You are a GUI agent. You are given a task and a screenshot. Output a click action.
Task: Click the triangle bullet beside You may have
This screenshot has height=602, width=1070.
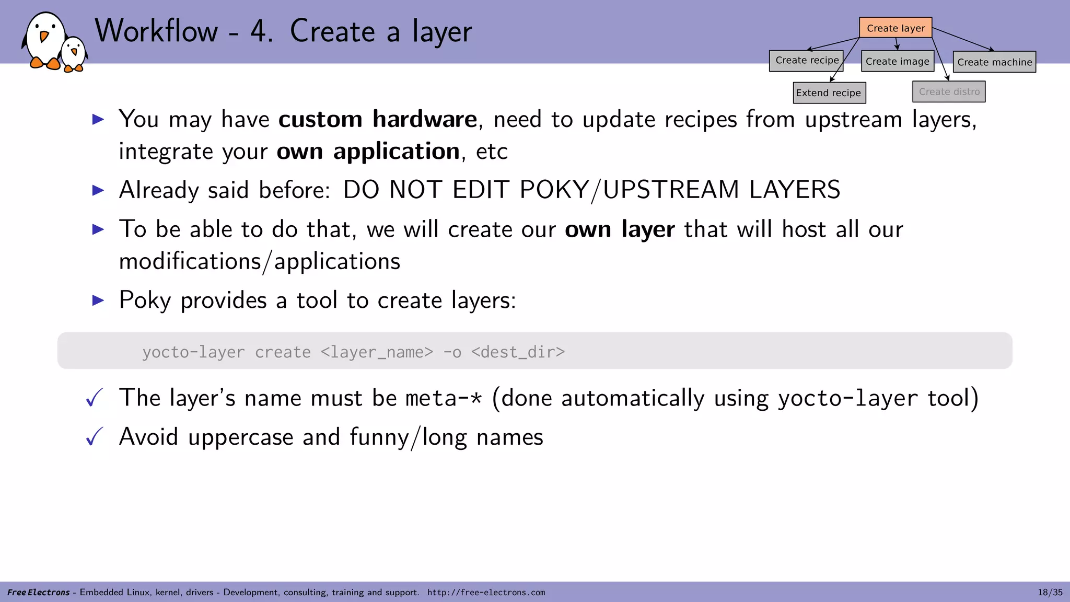click(x=98, y=119)
